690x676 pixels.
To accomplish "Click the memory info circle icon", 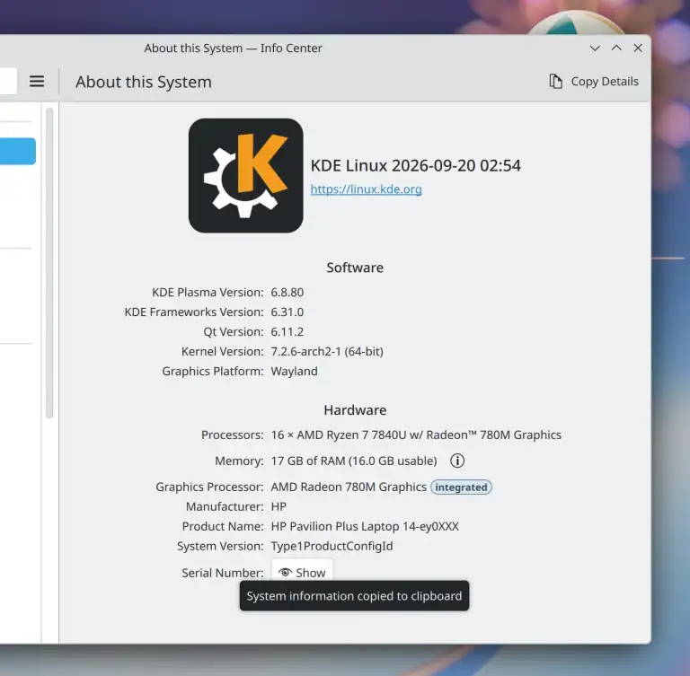I will (x=457, y=461).
